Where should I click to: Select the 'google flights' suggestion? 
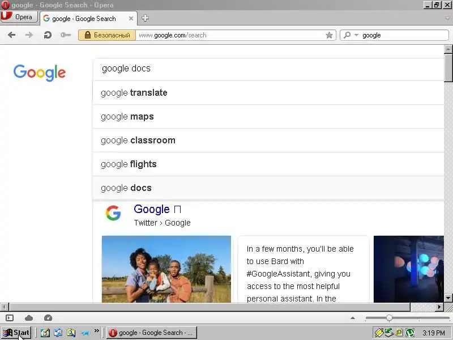point(268,164)
